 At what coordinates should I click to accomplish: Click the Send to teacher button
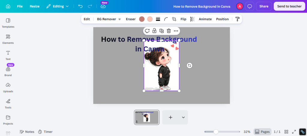[289, 6]
